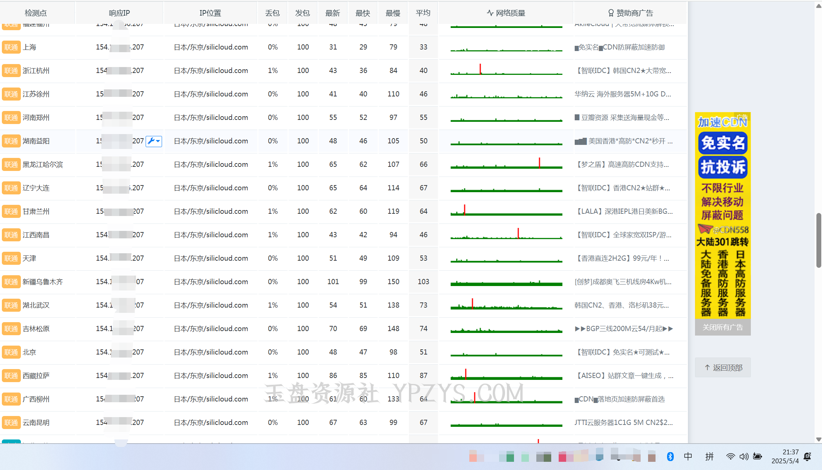Screen dimensions: 822x470
Task: Sort by the 丢包 column header
Action: tap(272, 13)
